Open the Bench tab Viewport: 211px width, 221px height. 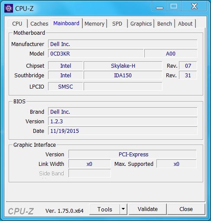tap(165, 23)
